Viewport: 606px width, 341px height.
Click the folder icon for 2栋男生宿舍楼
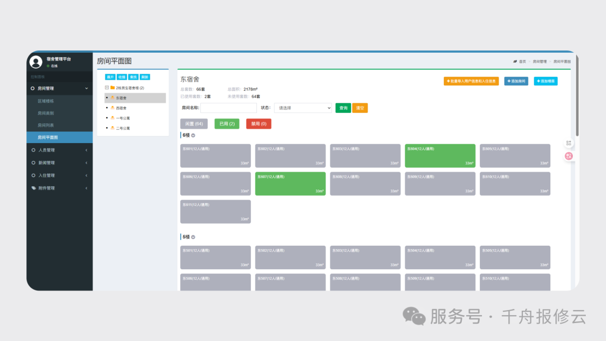[113, 88]
